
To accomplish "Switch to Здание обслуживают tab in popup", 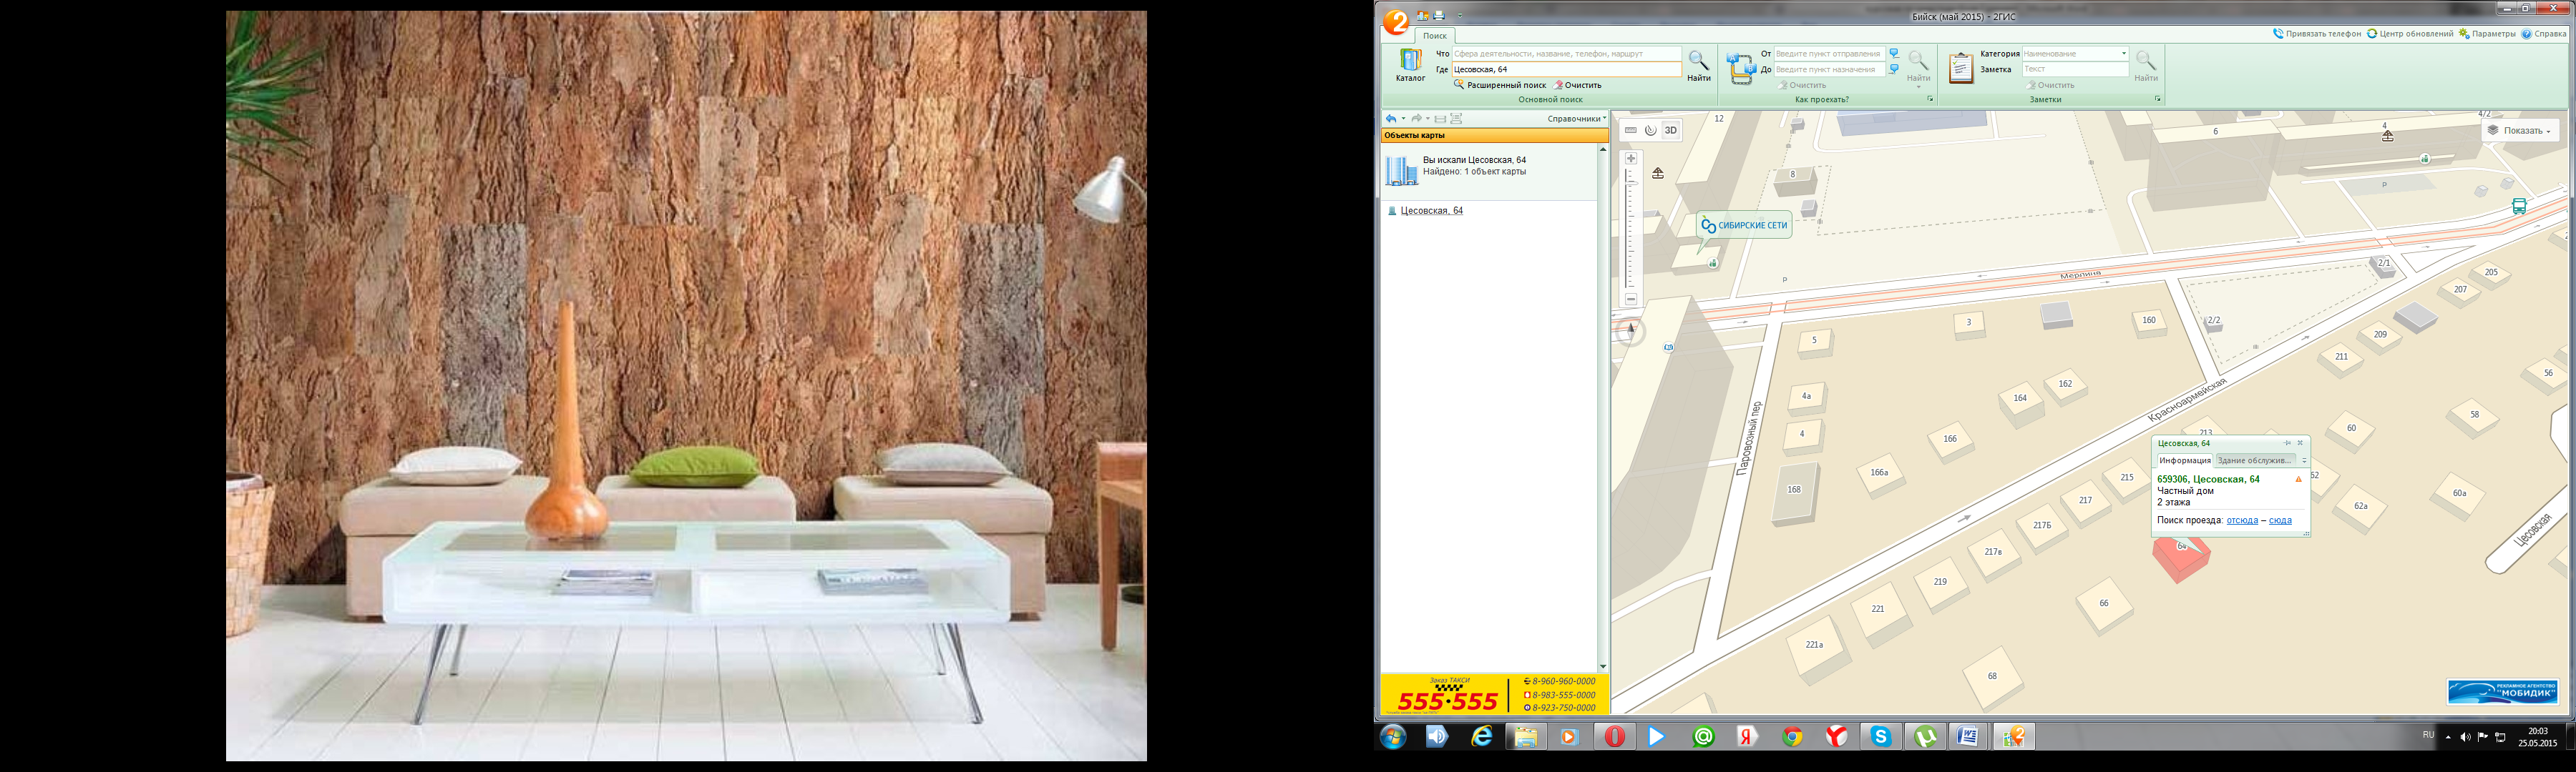I will pyautogui.click(x=2254, y=460).
